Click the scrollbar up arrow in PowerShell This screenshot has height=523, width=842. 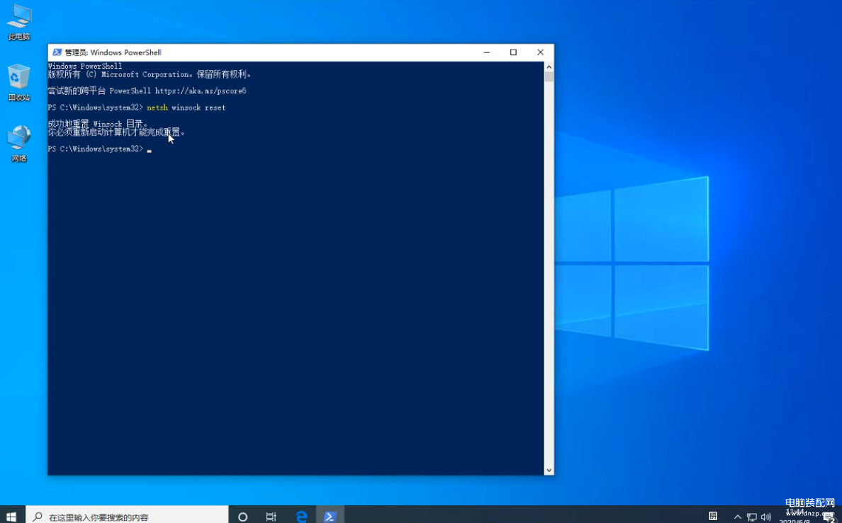pos(549,67)
